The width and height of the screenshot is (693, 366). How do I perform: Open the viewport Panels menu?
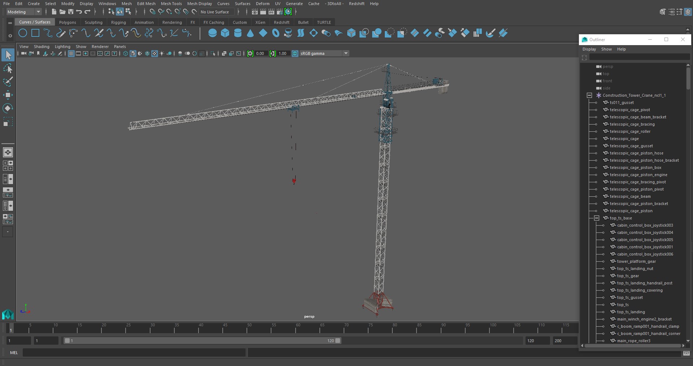click(x=120, y=47)
